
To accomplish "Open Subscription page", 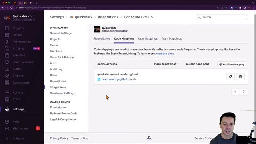I will (58, 108).
